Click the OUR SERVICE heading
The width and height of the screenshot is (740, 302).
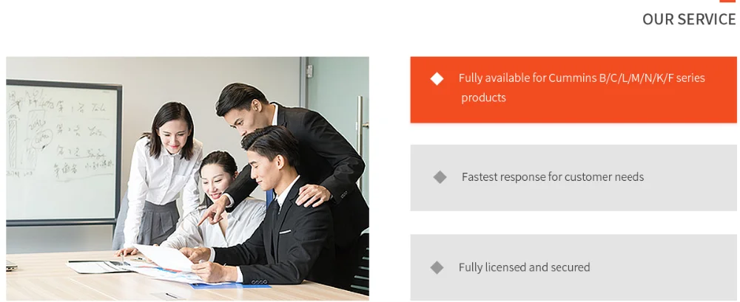tap(688, 19)
